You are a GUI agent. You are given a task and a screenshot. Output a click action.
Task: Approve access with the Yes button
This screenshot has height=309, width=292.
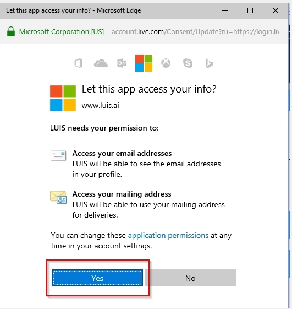97,278
